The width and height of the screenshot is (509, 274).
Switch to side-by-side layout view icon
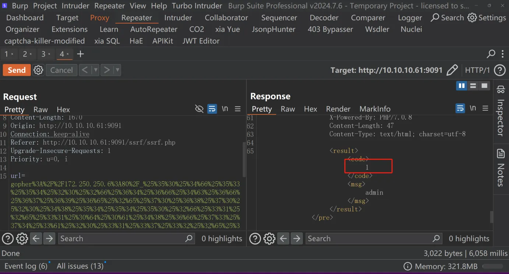click(x=462, y=86)
